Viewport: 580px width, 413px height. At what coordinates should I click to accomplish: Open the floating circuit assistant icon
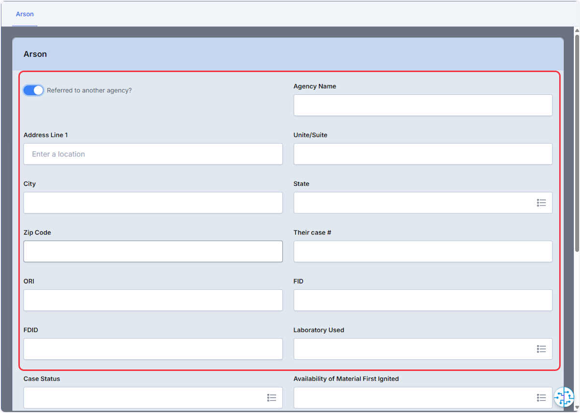click(x=564, y=397)
